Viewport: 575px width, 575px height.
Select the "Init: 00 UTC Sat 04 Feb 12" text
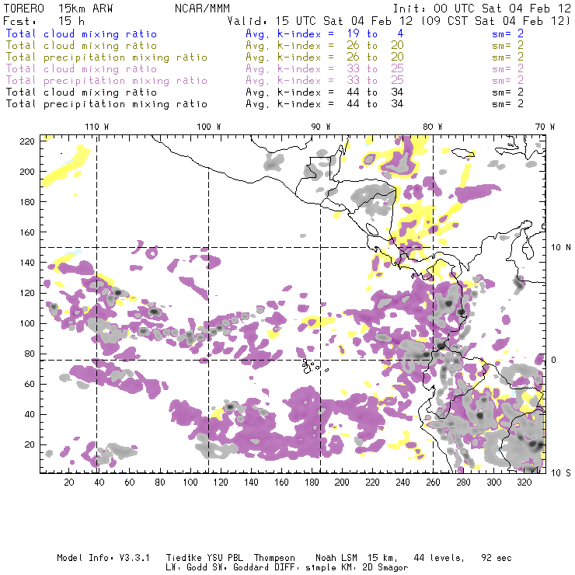point(482,9)
